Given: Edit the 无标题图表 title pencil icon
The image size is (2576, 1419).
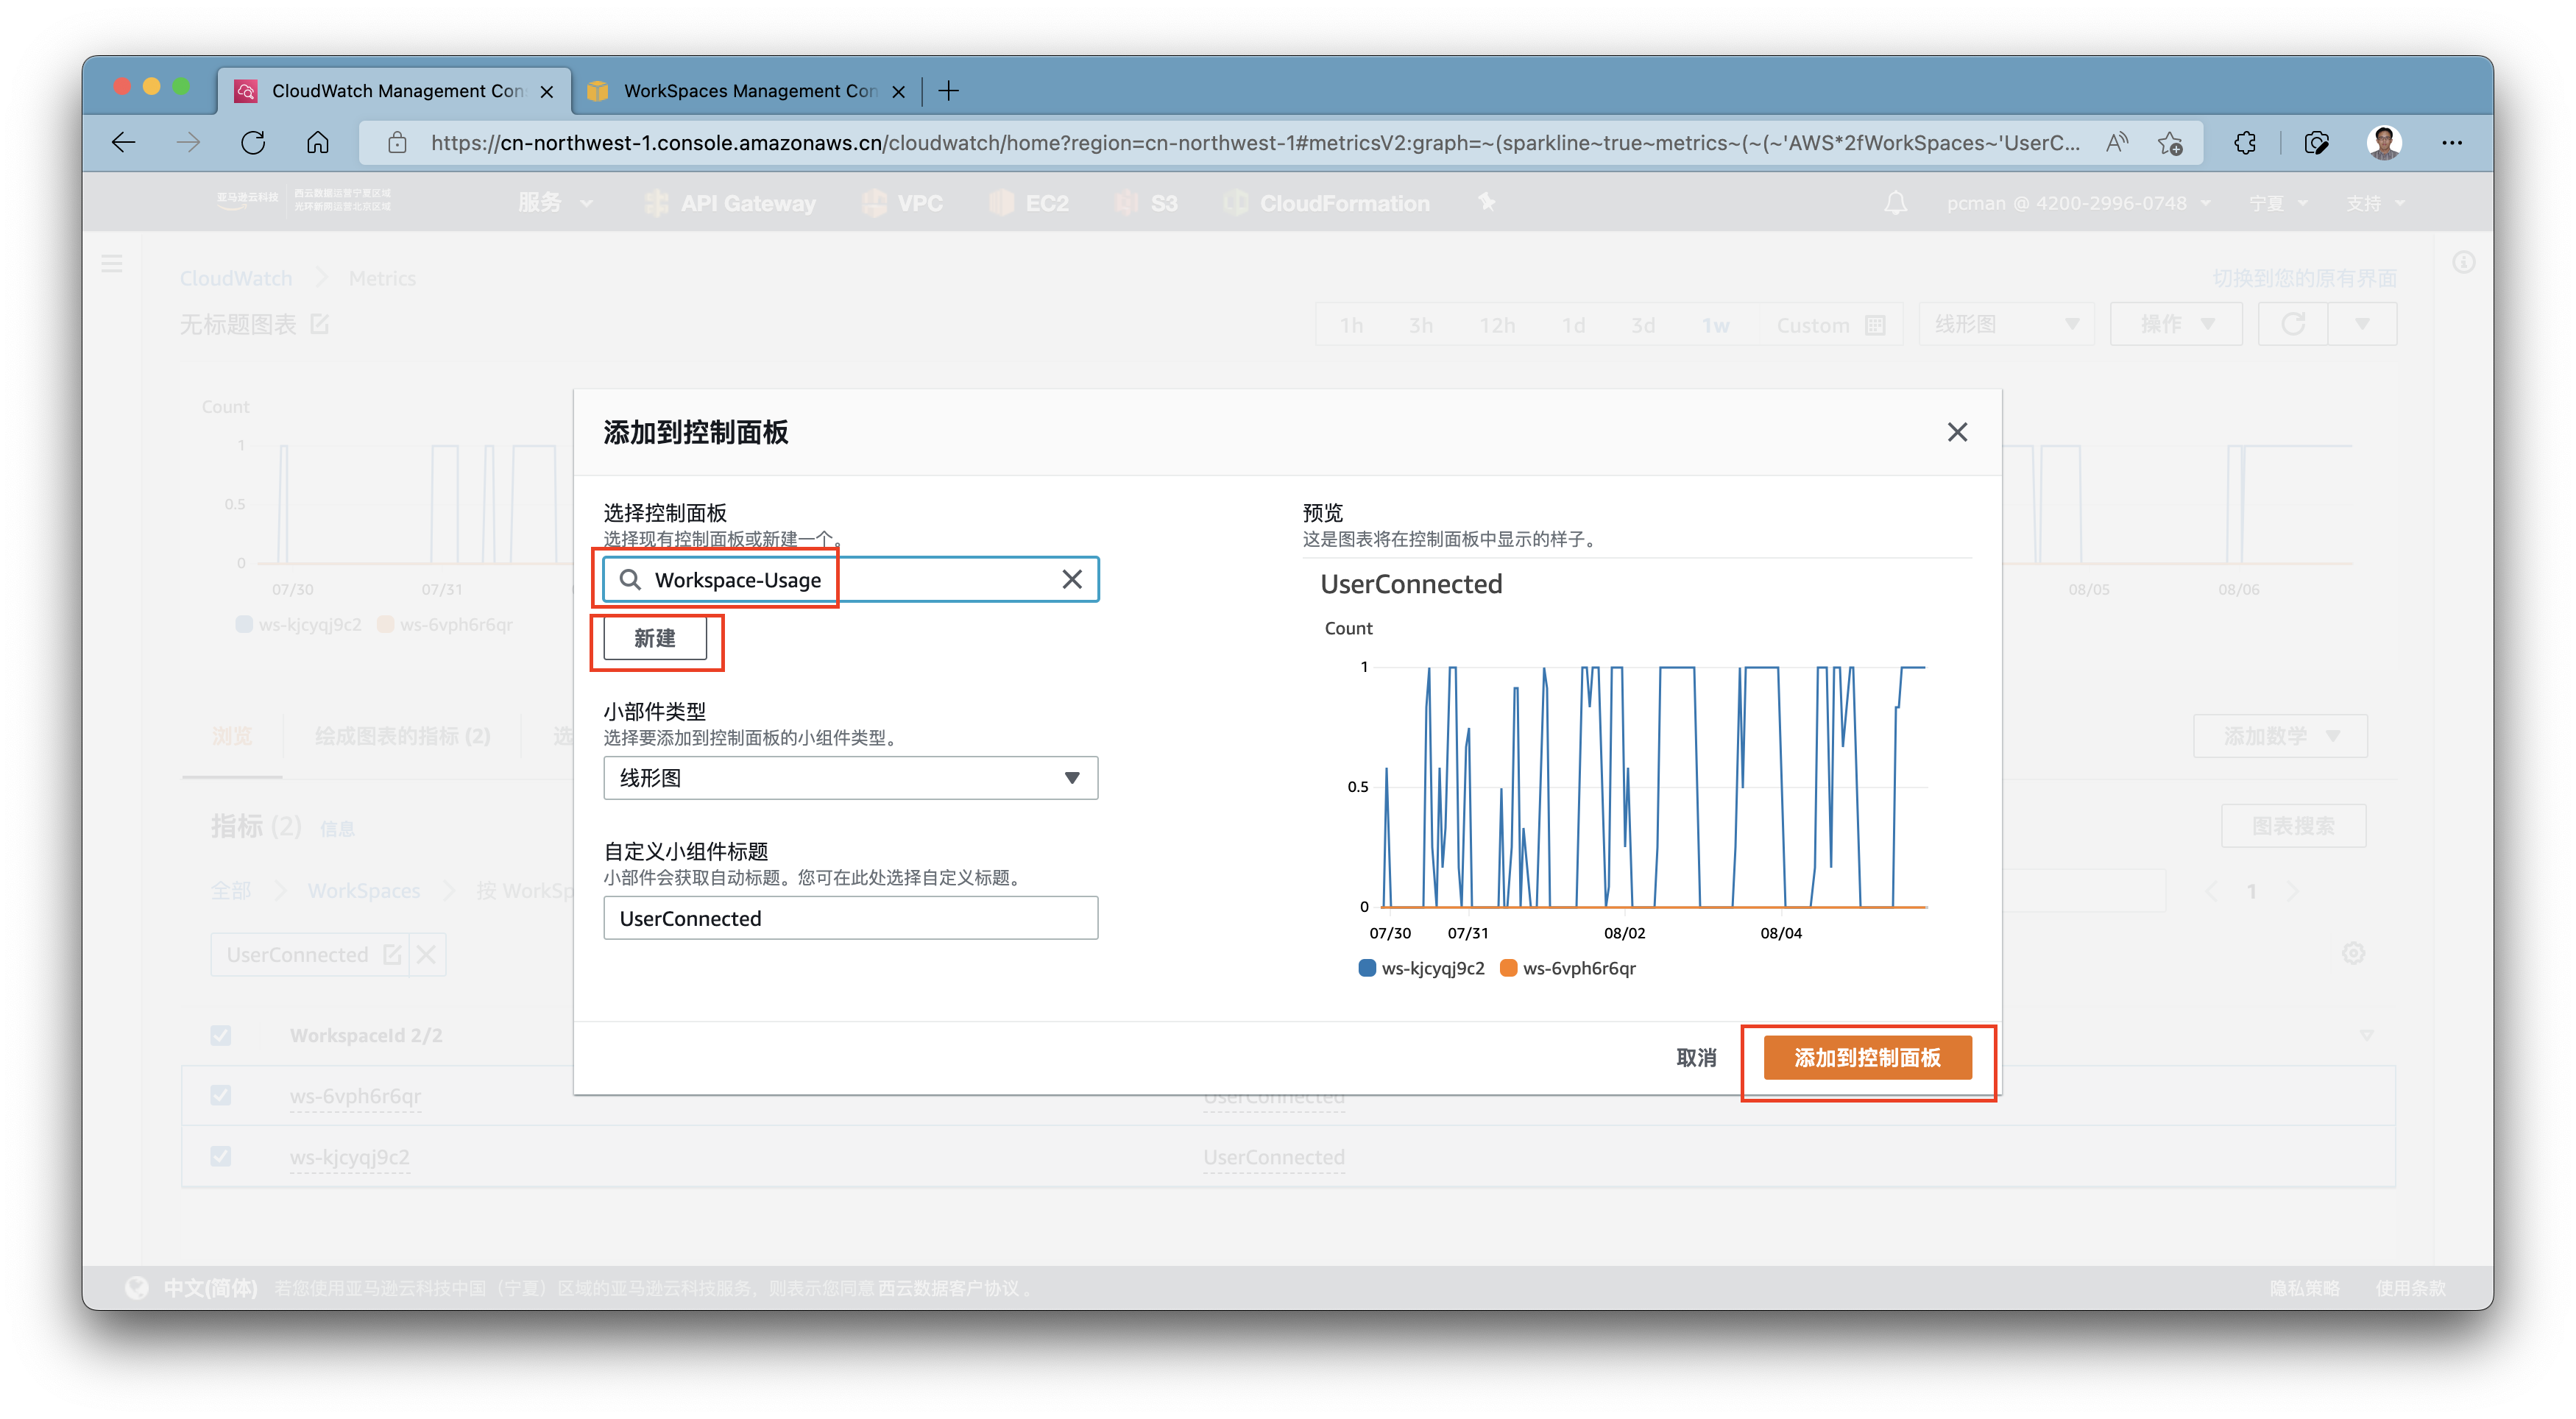Looking at the screenshot, I should [x=319, y=324].
